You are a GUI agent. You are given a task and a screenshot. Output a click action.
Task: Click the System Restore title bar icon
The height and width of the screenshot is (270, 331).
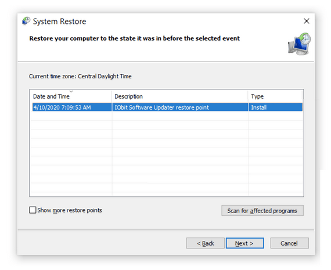point(26,21)
